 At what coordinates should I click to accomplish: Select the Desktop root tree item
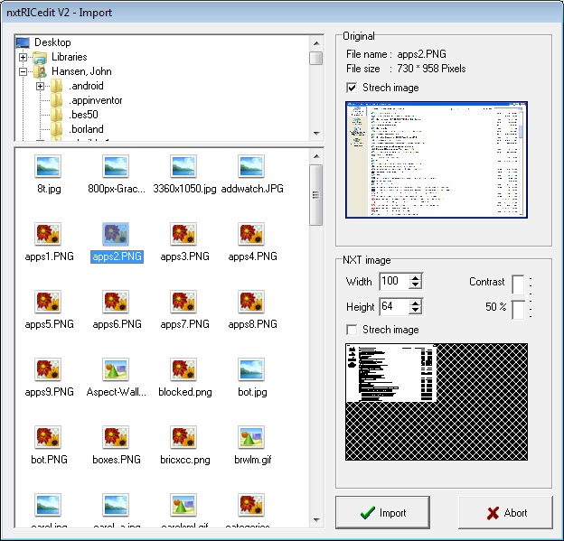(x=52, y=42)
